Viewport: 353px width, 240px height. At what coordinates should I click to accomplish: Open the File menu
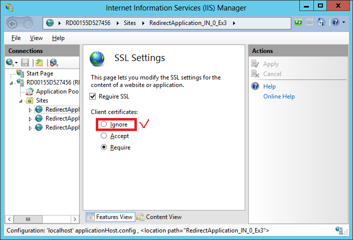tap(16, 38)
